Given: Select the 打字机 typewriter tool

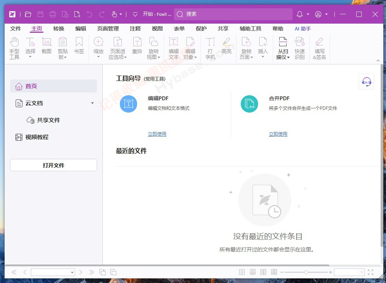Looking at the screenshot, I should click(x=210, y=48).
